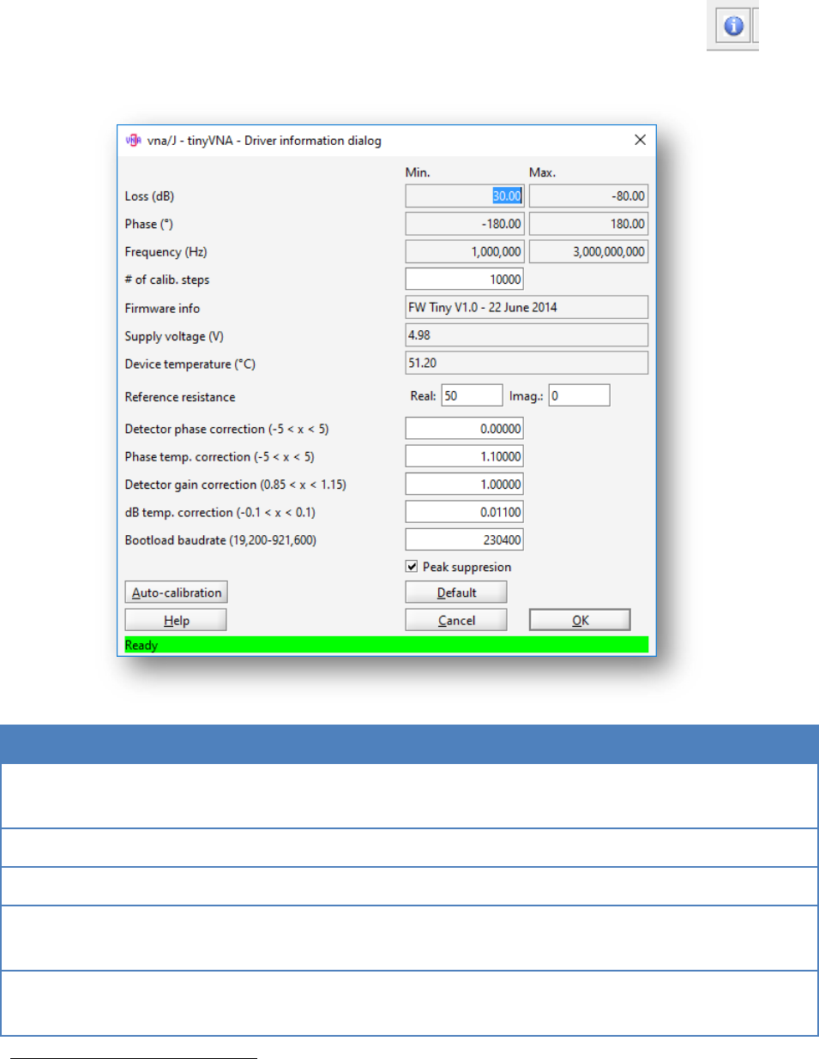Select the Loss Min field showing 30.00

465,196
